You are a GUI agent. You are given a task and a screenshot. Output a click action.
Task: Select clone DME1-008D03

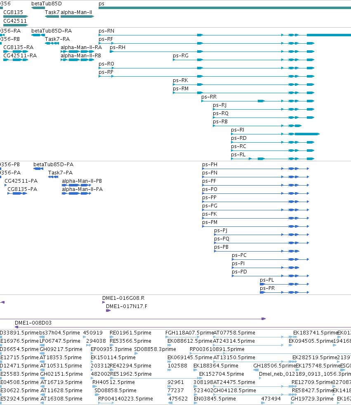33,323
